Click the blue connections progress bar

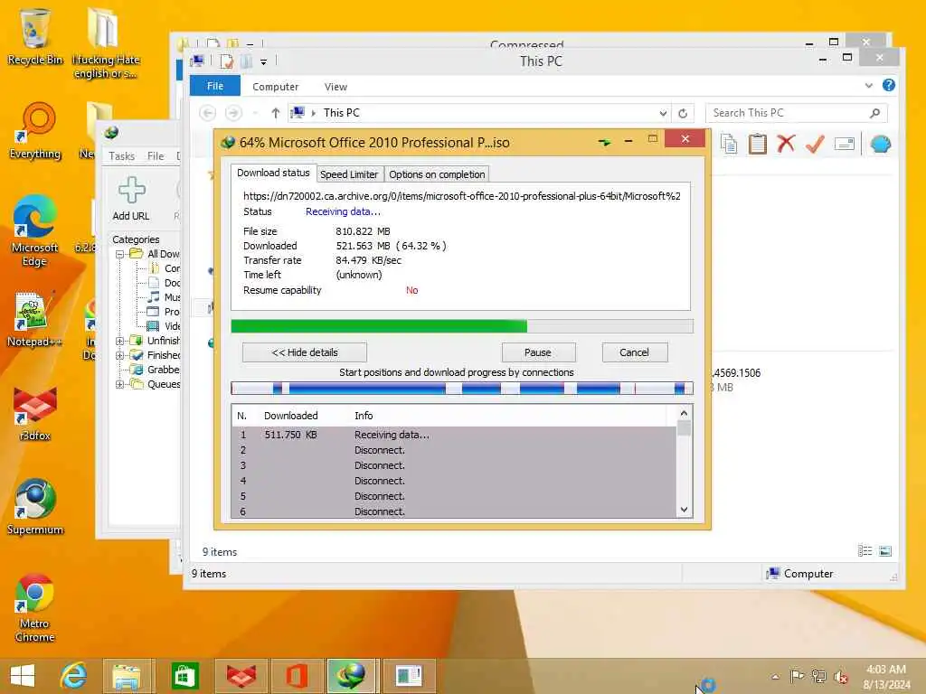tap(462, 388)
